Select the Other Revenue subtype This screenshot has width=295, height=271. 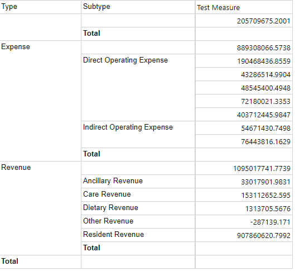coord(108,221)
